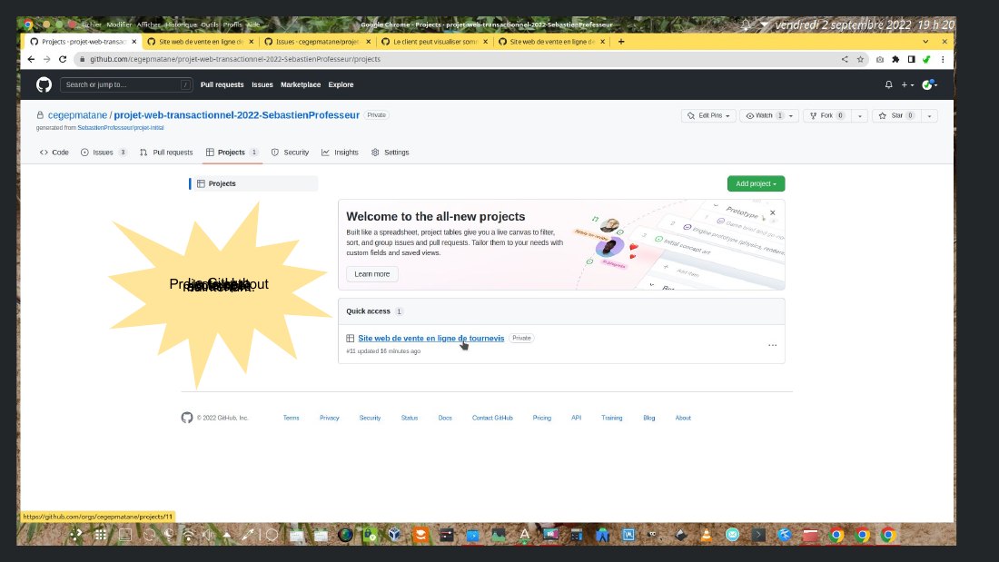Click the Pricing link in the footer

tap(541, 418)
